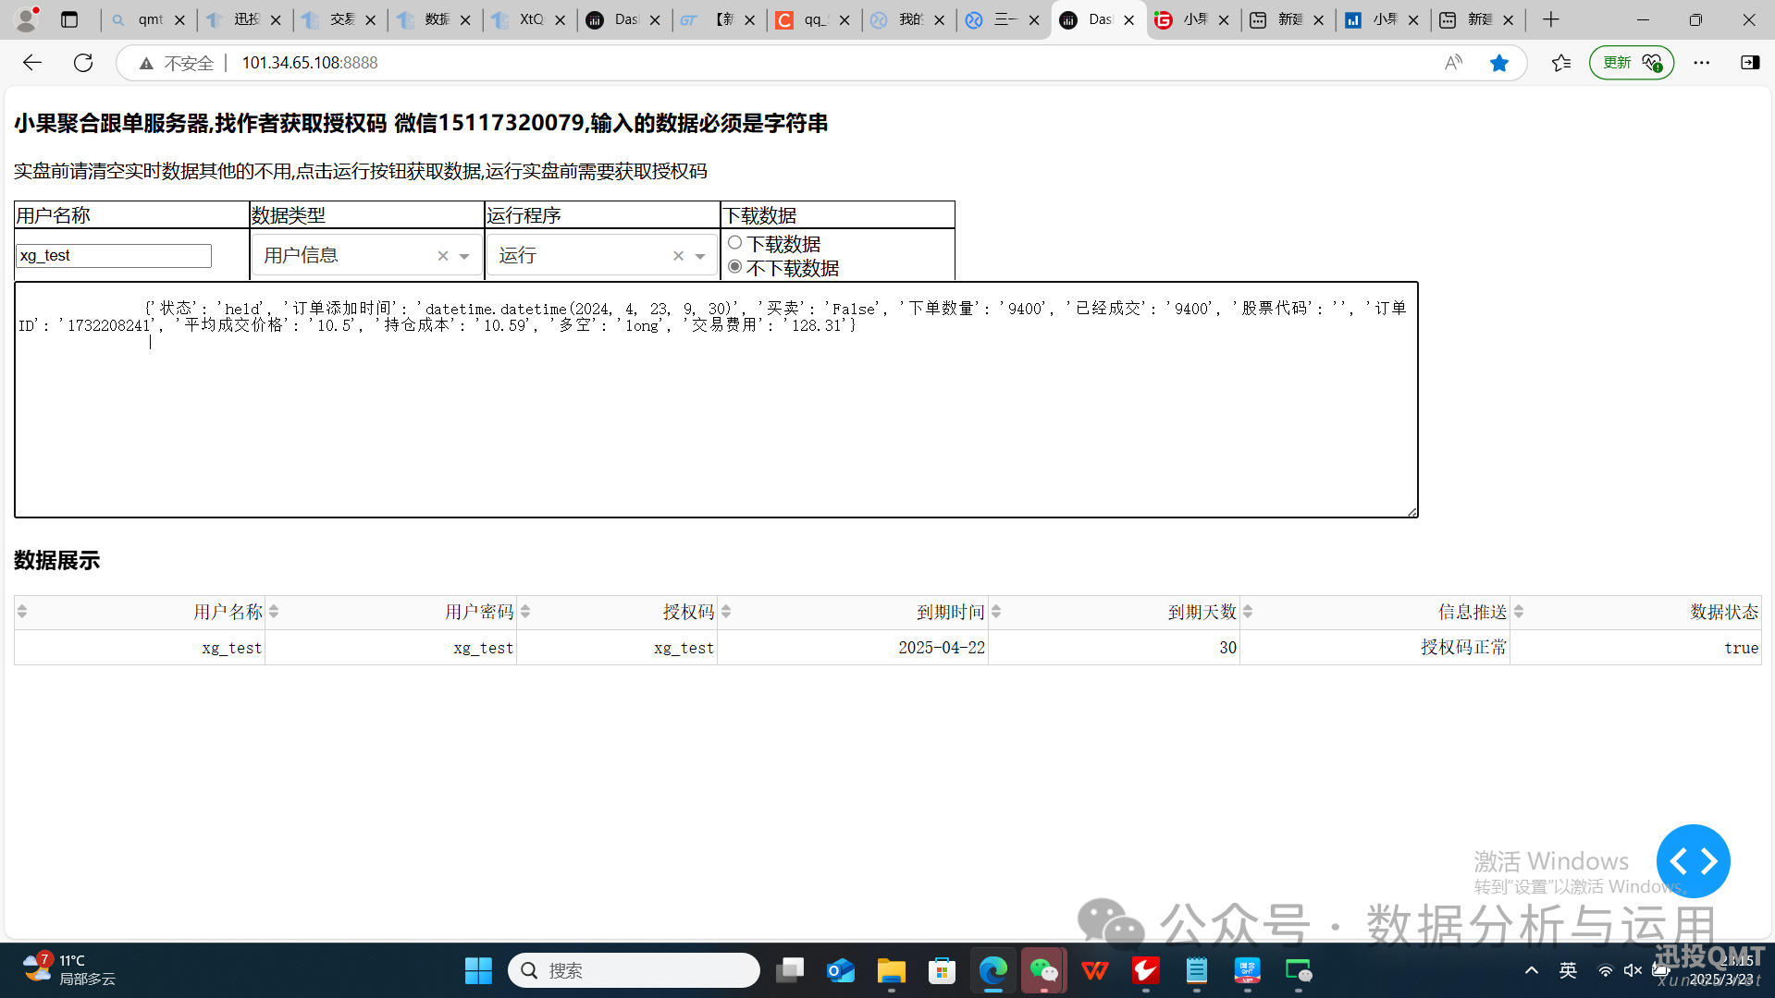Sort table by 到期时间 column
1775x998 pixels.
pyautogui.click(x=726, y=612)
